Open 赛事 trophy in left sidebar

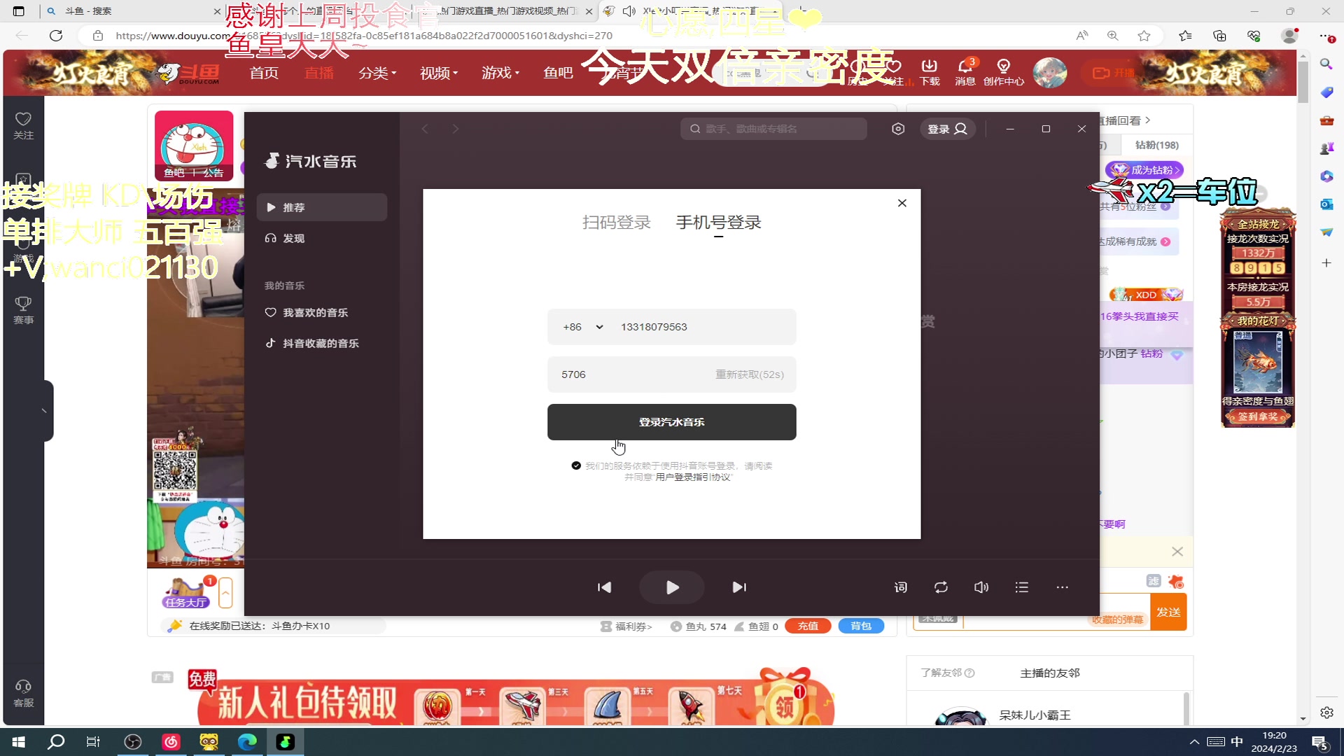[23, 310]
